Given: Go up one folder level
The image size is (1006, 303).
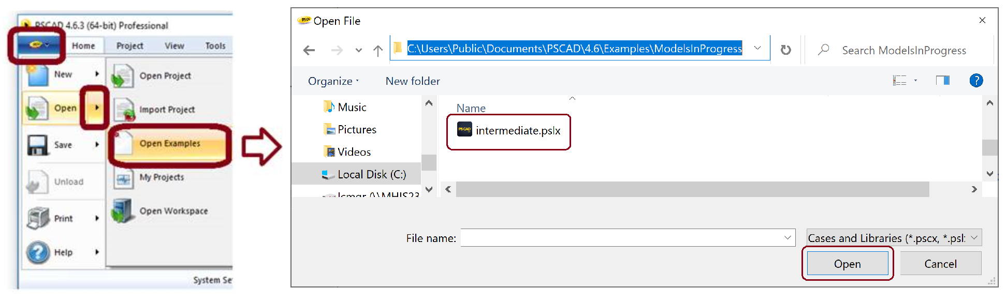Looking at the screenshot, I should pyautogui.click(x=378, y=50).
